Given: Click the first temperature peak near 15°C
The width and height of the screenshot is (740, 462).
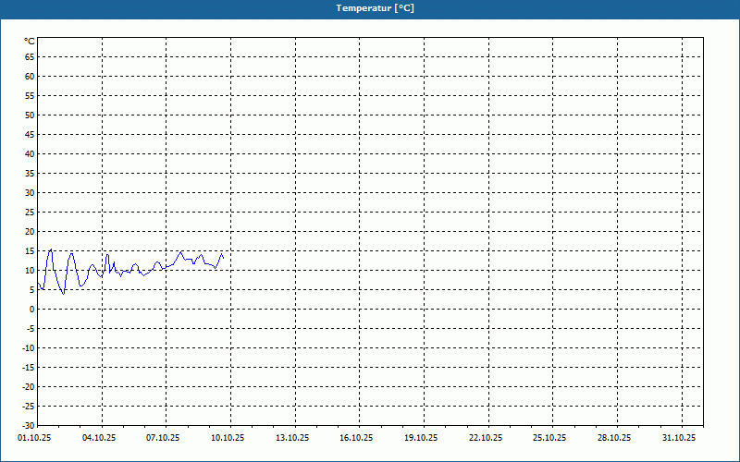Looking at the screenshot, I should pyautogui.click(x=51, y=249).
